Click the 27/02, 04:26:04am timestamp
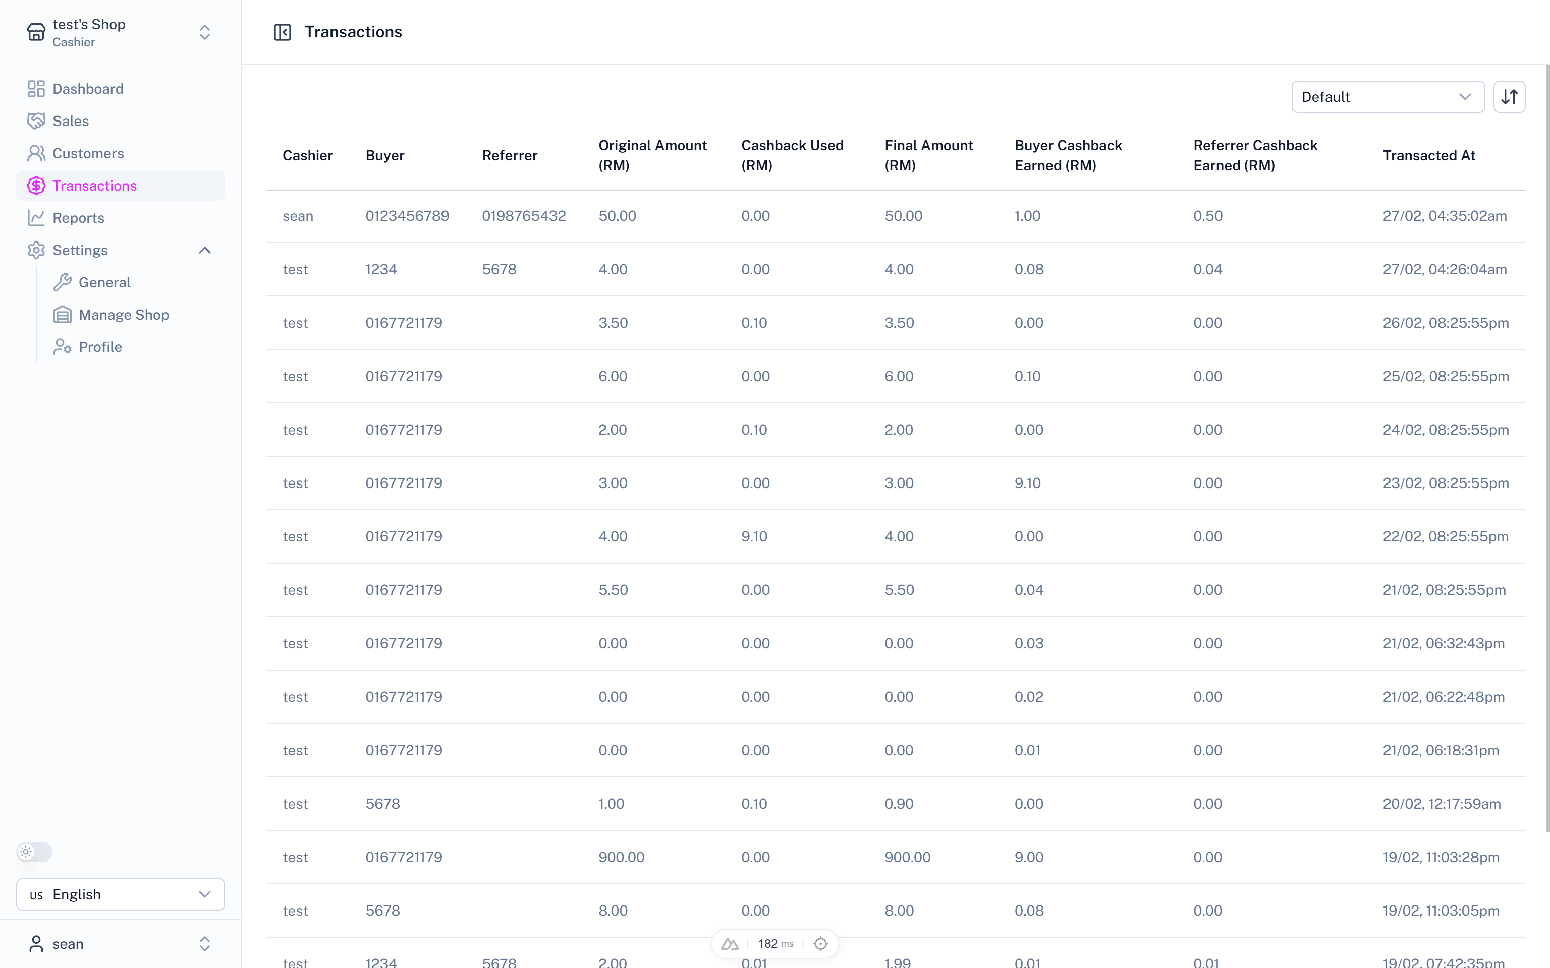The width and height of the screenshot is (1550, 968). pyautogui.click(x=1445, y=270)
